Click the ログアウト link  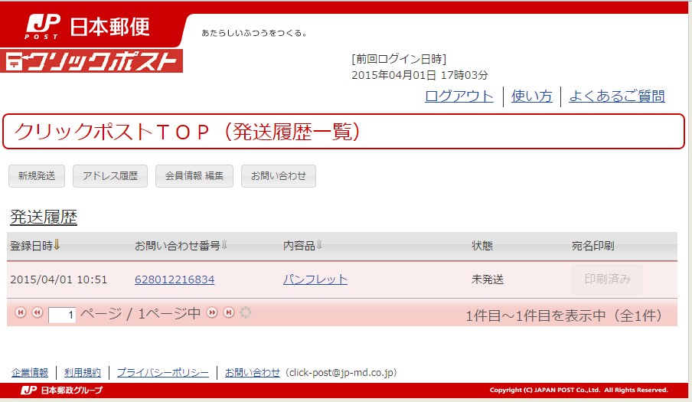pyautogui.click(x=459, y=96)
